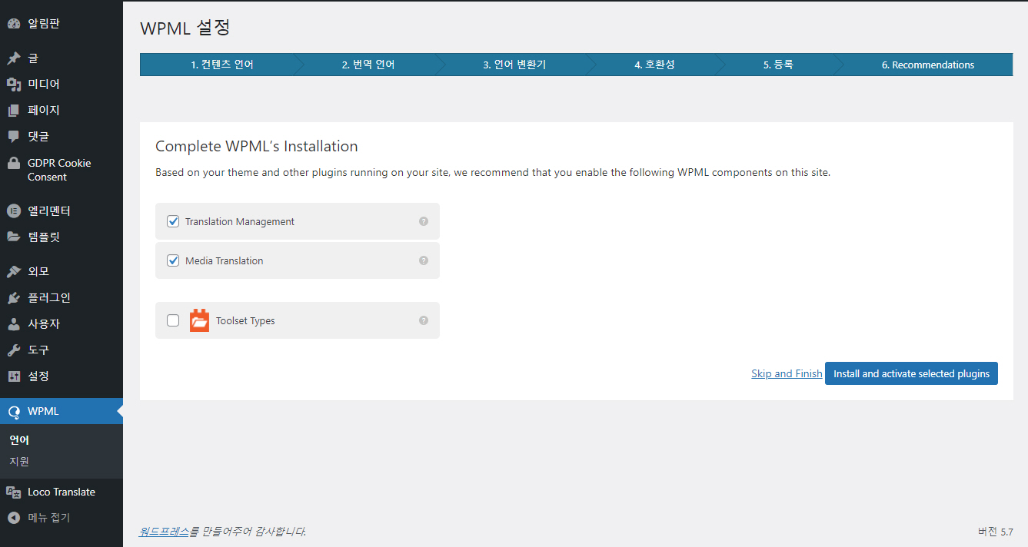Click the Media Translation label text
This screenshot has width=1028, height=547.
click(225, 260)
